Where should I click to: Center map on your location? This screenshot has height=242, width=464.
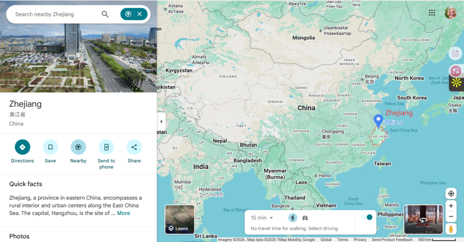[x=451, y=194]
